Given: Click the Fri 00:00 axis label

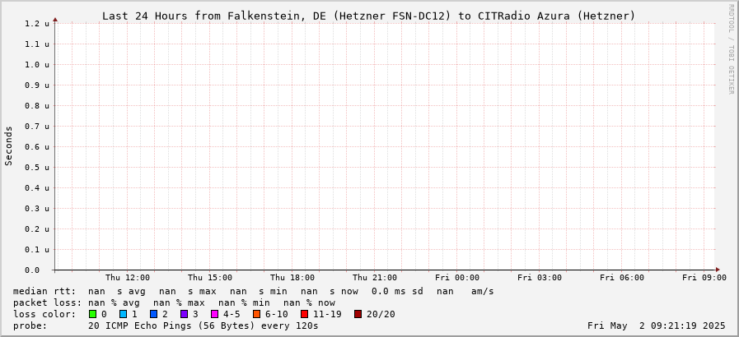Looking at the screenshot, I should [457, 278].
